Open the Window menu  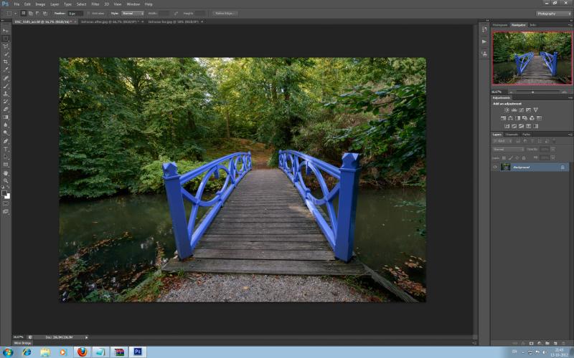point(133,4)
